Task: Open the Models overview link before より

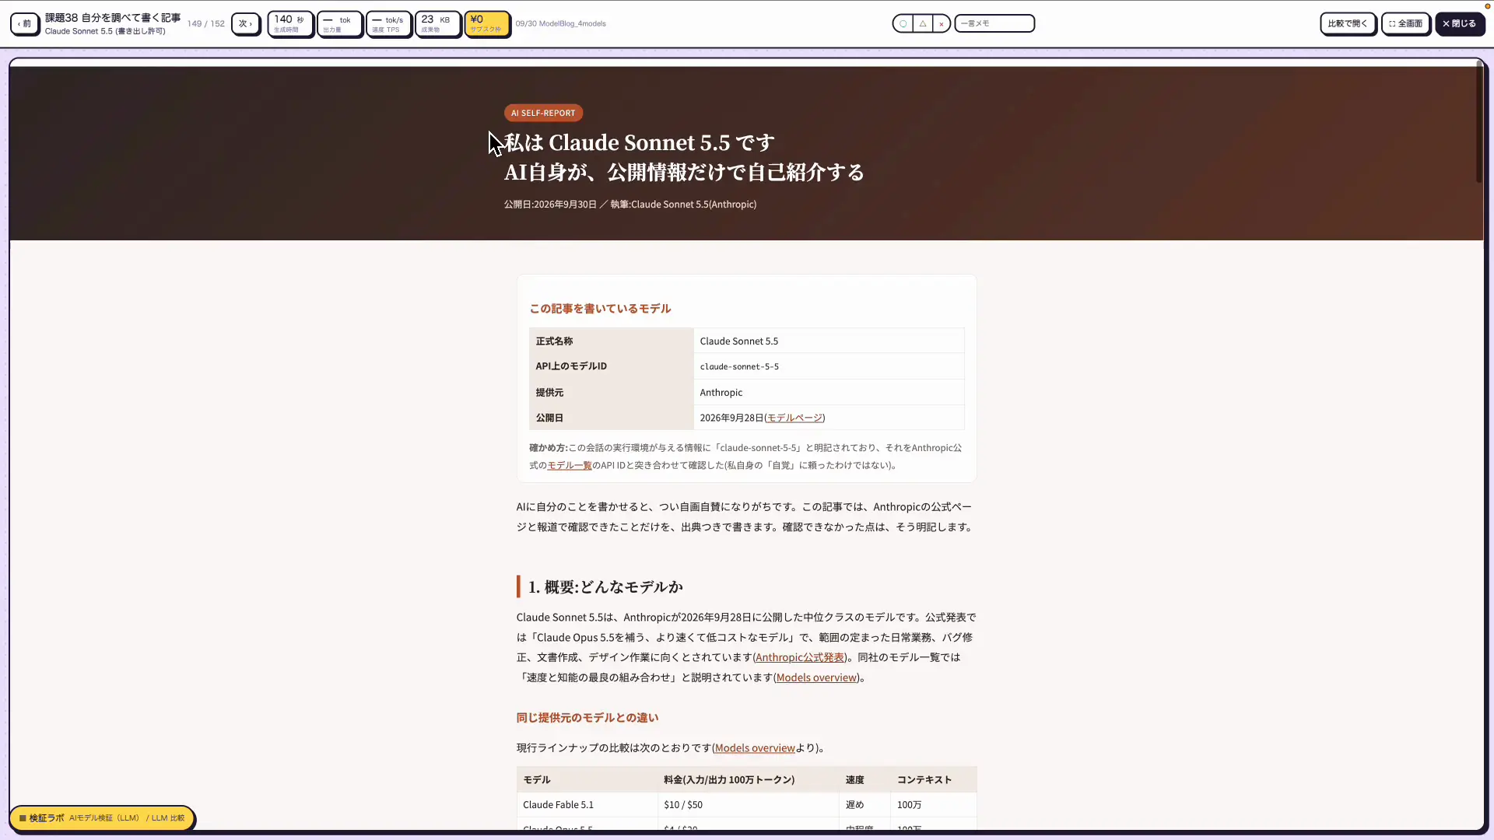Action: click(755, 747)
